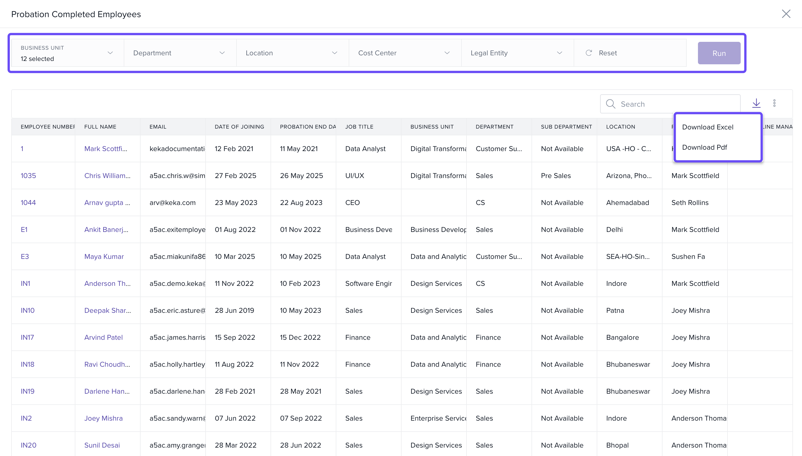Select Download Excel from the menu
Screen dimensions: 802x456
707,127
